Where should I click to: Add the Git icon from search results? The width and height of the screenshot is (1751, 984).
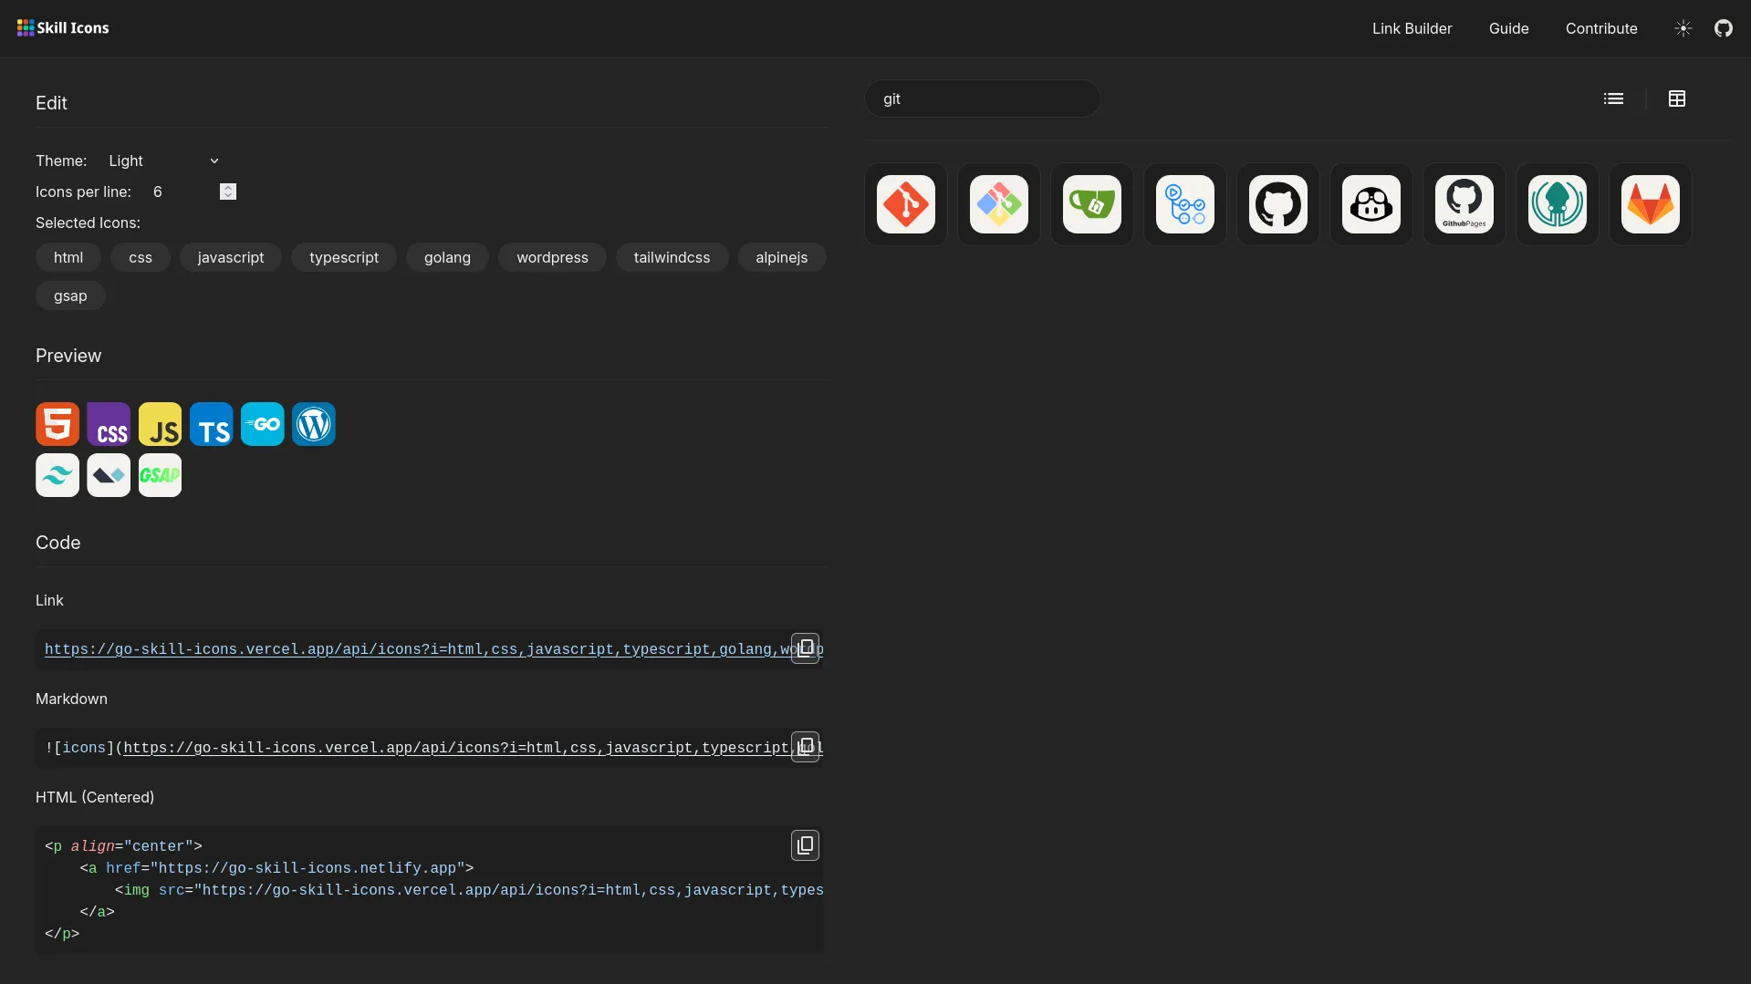(x=905, y=204)
